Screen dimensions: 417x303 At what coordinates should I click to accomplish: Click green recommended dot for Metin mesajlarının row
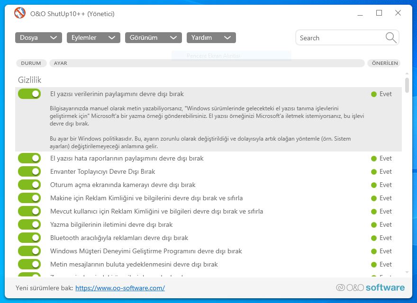(374, 265)
